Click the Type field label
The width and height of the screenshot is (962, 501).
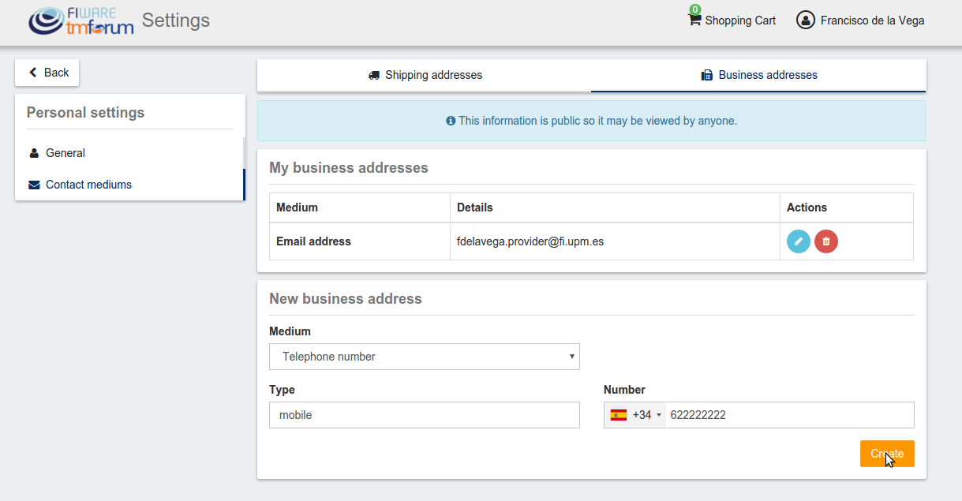(x=282, y=390)
